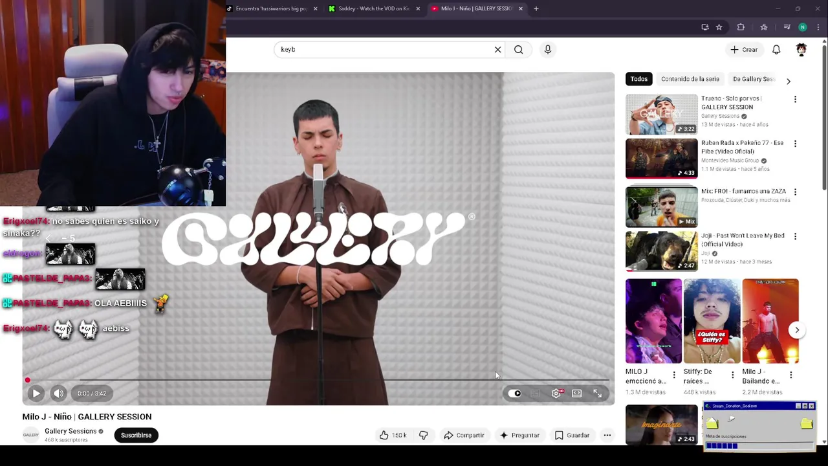Show more filter chips with the right arrow
This screenshot has width=828, height=466.
(x=788, y=81)
